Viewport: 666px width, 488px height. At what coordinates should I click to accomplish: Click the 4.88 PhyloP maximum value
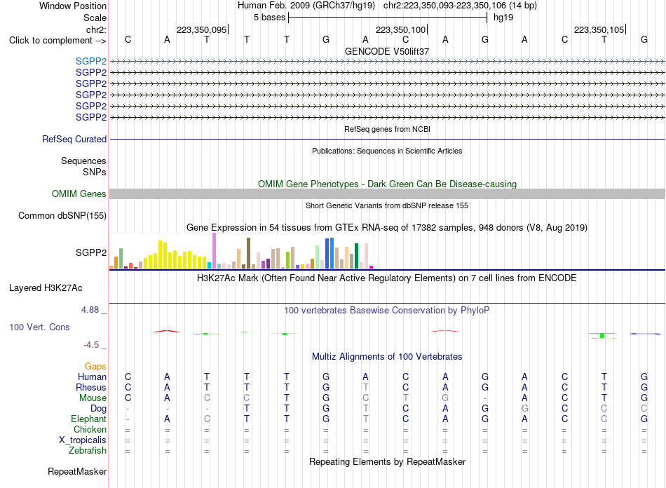point(90,310)
